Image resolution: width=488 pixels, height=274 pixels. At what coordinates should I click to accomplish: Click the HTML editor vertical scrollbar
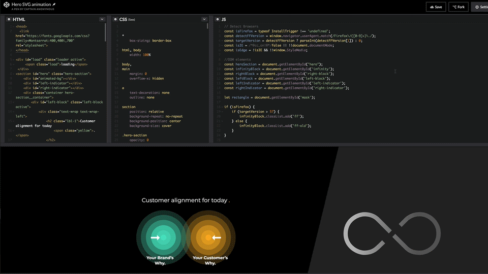105,32
